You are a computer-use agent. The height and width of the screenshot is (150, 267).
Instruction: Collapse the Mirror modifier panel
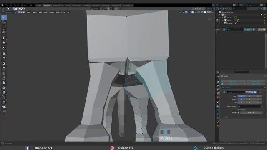[222, 92]
